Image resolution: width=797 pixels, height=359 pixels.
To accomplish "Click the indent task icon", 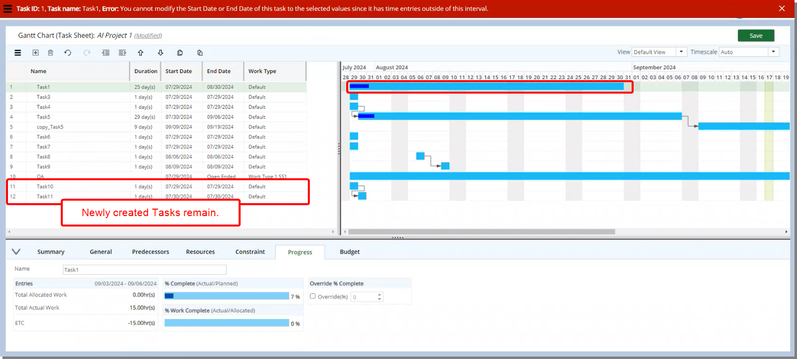I will click(123, 53).
